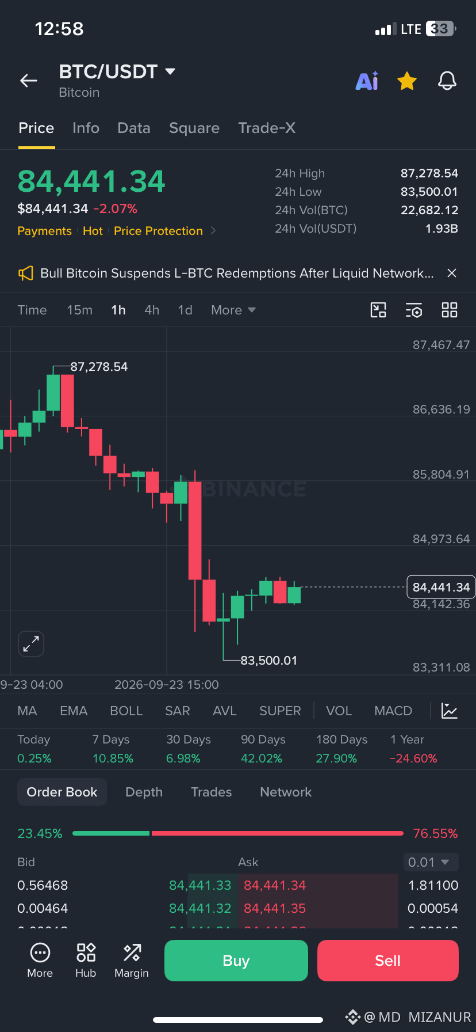Open Margin trading icon
This screenshot has width=476, height=1032.
[x=132, y=960]
